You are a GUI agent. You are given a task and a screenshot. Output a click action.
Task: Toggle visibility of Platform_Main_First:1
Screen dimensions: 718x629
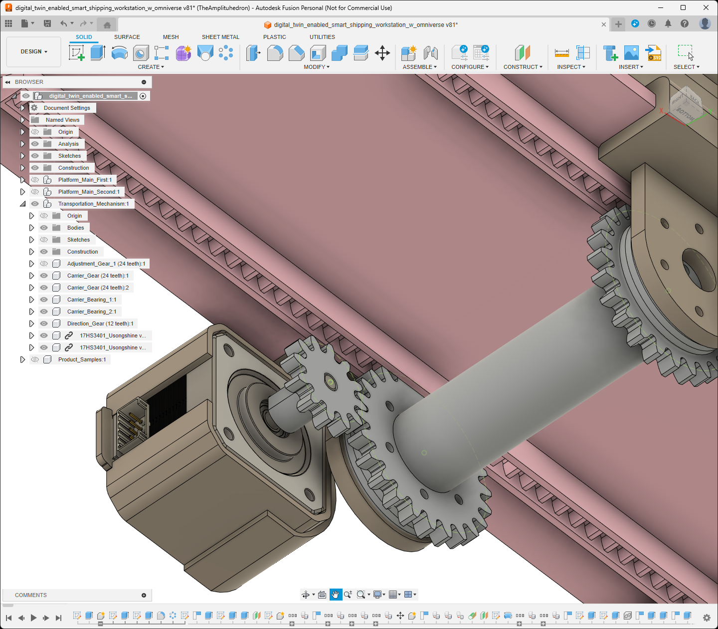click(35, 180)
